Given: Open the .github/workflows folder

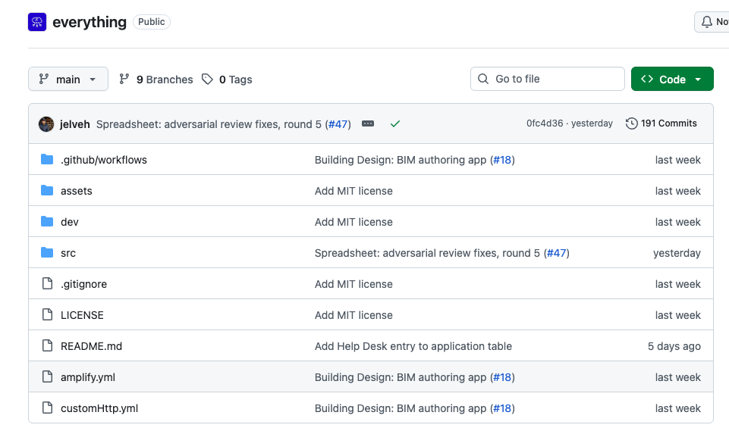Looking at the screenshot, I should (104, 160).
